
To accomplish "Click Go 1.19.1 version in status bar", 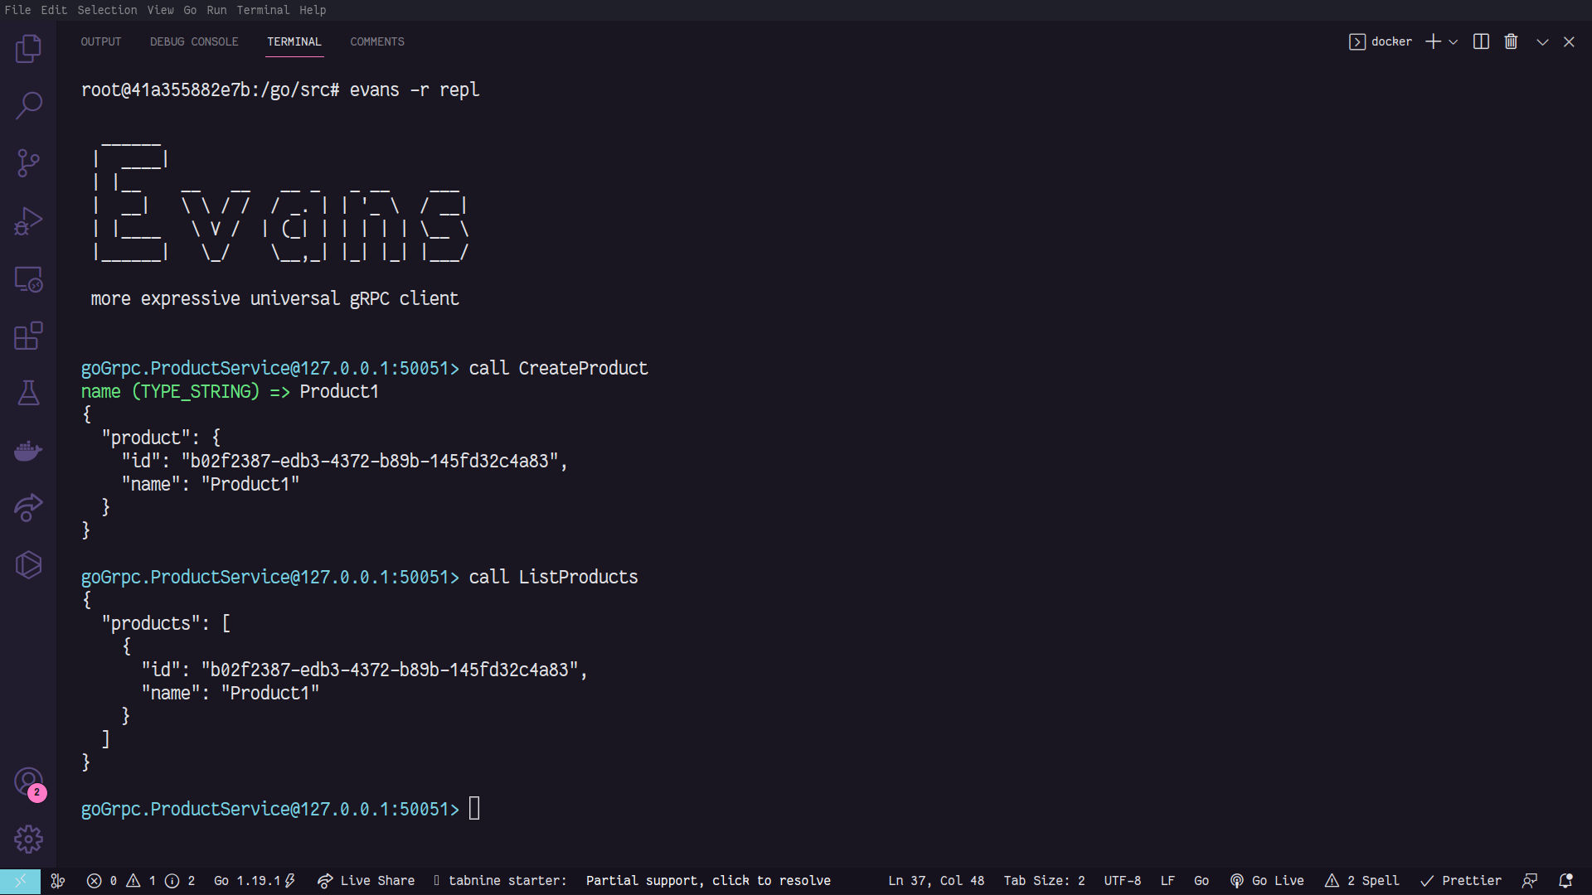I will (x=255, y=881).
